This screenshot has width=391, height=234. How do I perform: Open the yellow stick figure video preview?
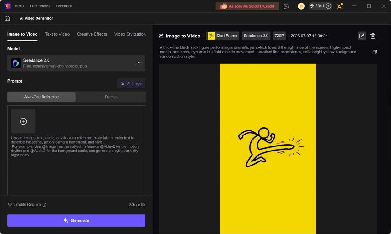[x=268, y=148]
